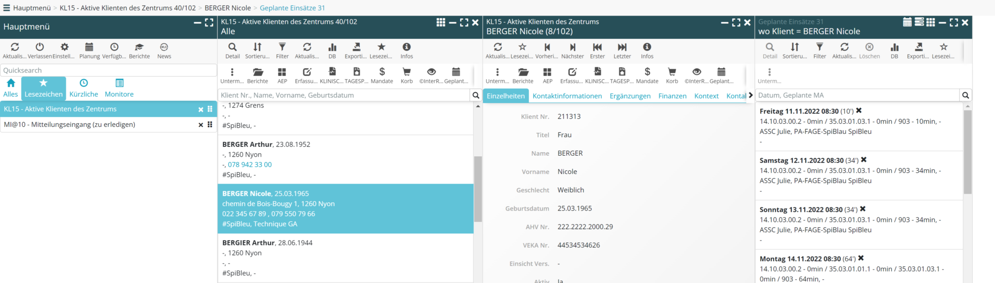Open Korb shopping cart in client list panel
995x283 pixels.
click(407, 75)
